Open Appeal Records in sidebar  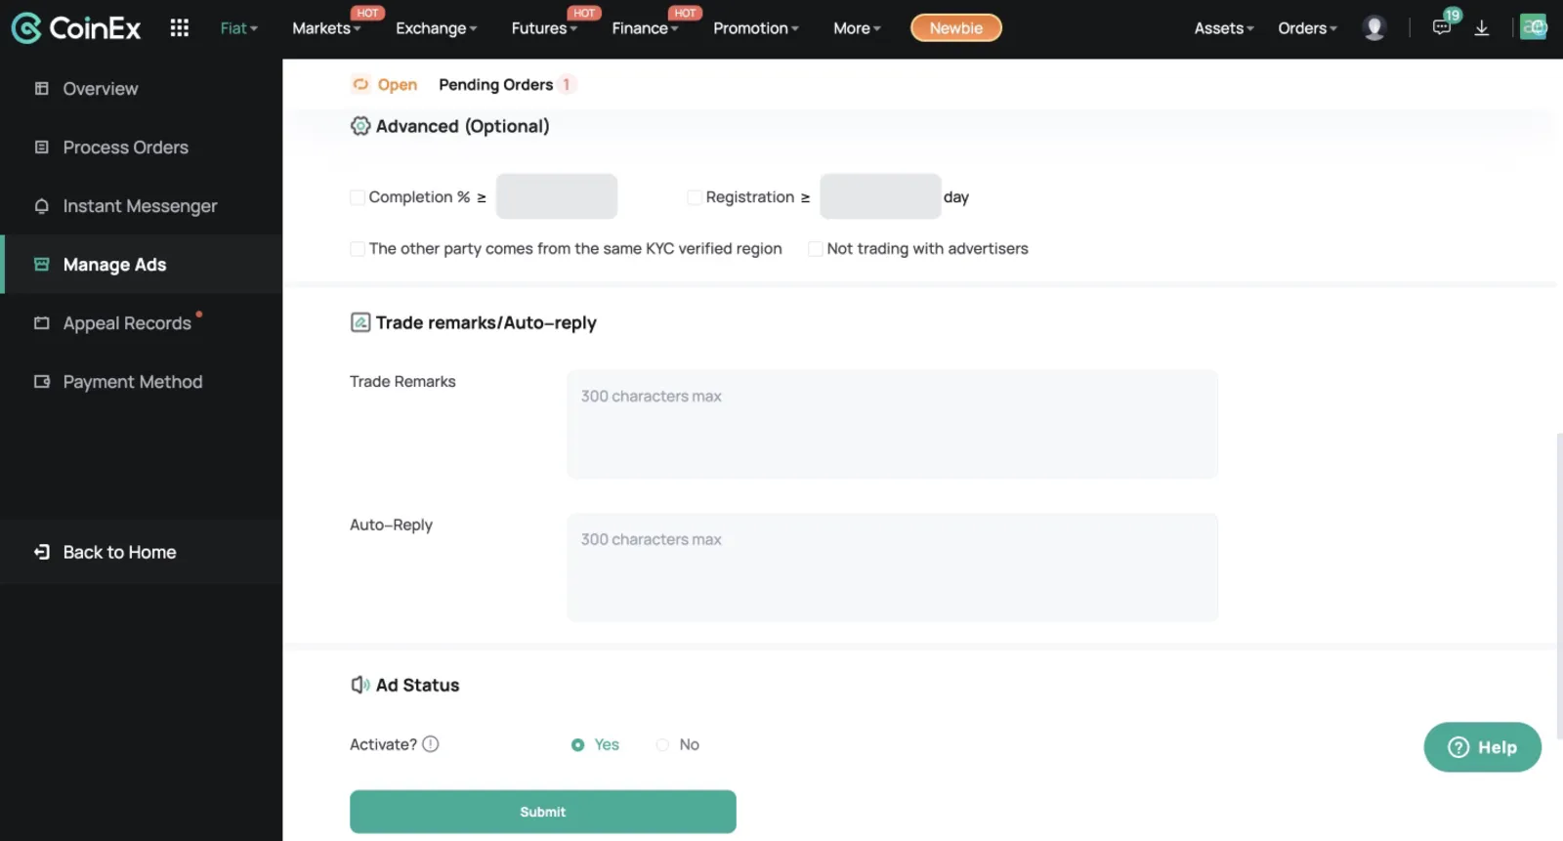(141, 323)
